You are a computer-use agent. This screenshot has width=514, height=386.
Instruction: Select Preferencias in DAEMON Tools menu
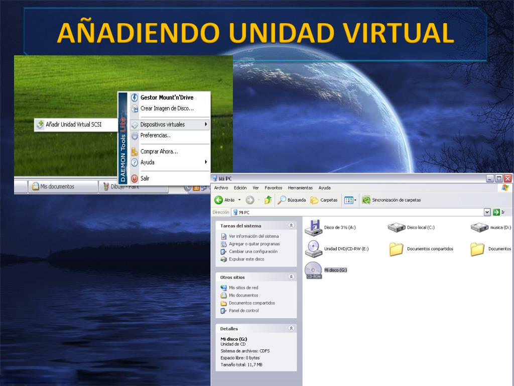tap(156, 135)
